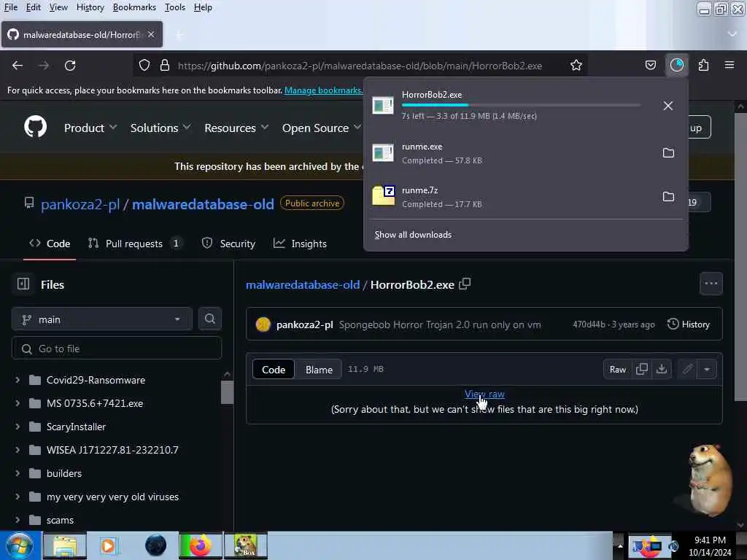
Task: Open the edit options dropdown arrow
Action: pyautogui.click(x=707, y=369)
